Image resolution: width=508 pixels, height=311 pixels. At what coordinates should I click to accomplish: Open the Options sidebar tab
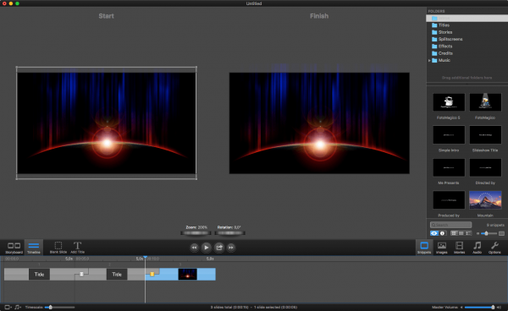[x=494, y=248]
